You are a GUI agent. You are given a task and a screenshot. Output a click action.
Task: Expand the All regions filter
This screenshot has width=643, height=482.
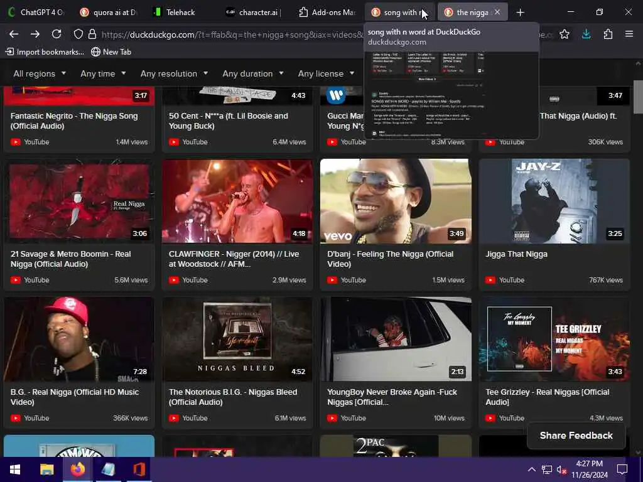click(x=40, y=74)
